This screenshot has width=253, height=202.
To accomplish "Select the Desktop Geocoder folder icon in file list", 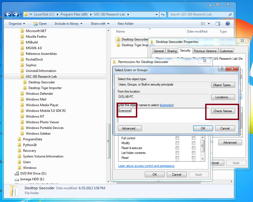I will pyautogui.click(x=118, y=39).
